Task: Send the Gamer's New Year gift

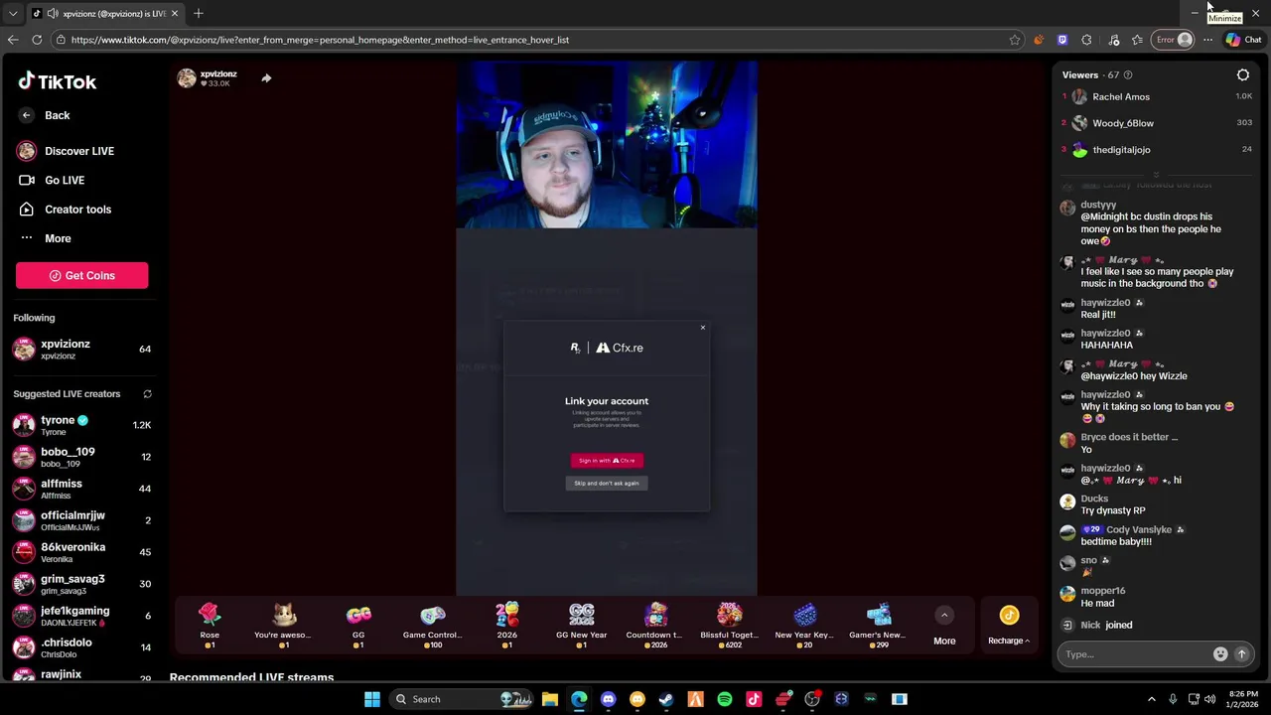Action: 879,626
